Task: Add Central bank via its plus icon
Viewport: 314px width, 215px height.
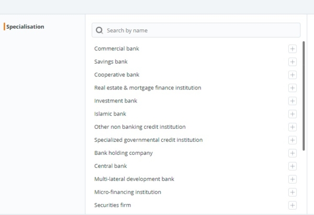Action: (x=292, y=166)
